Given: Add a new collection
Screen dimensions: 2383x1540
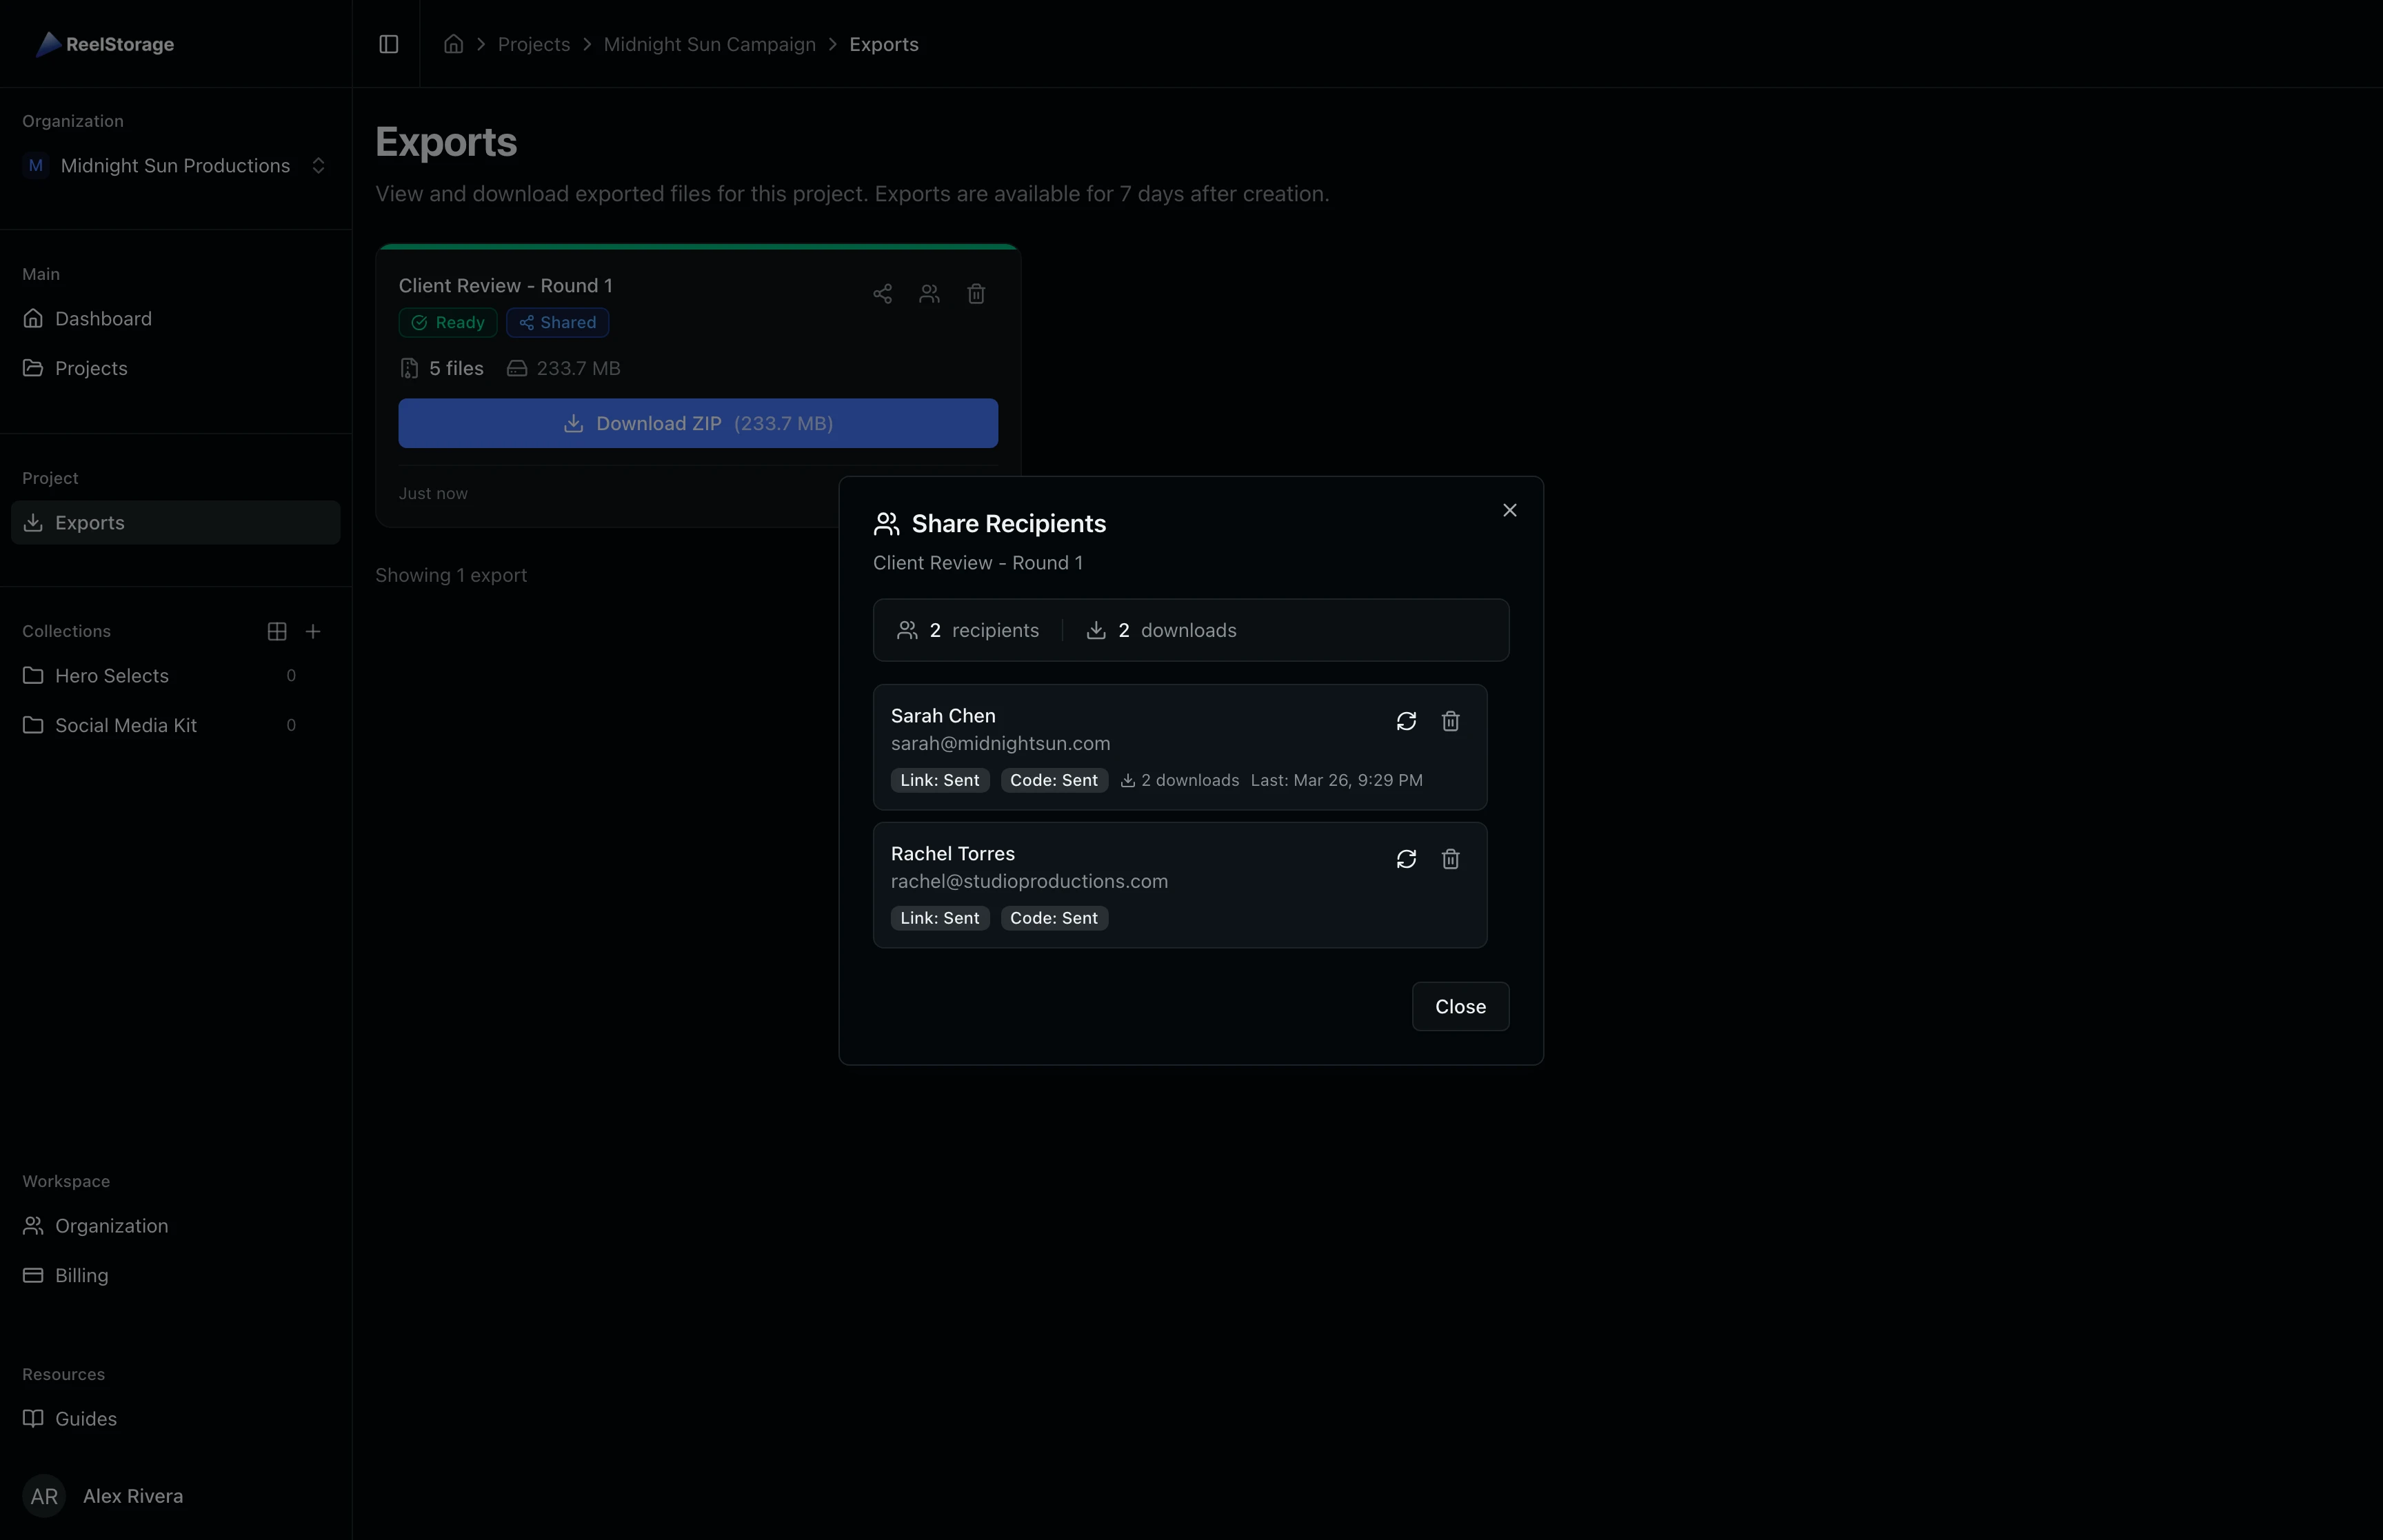Looking at the screenshot, I should (x=313, y=630).
